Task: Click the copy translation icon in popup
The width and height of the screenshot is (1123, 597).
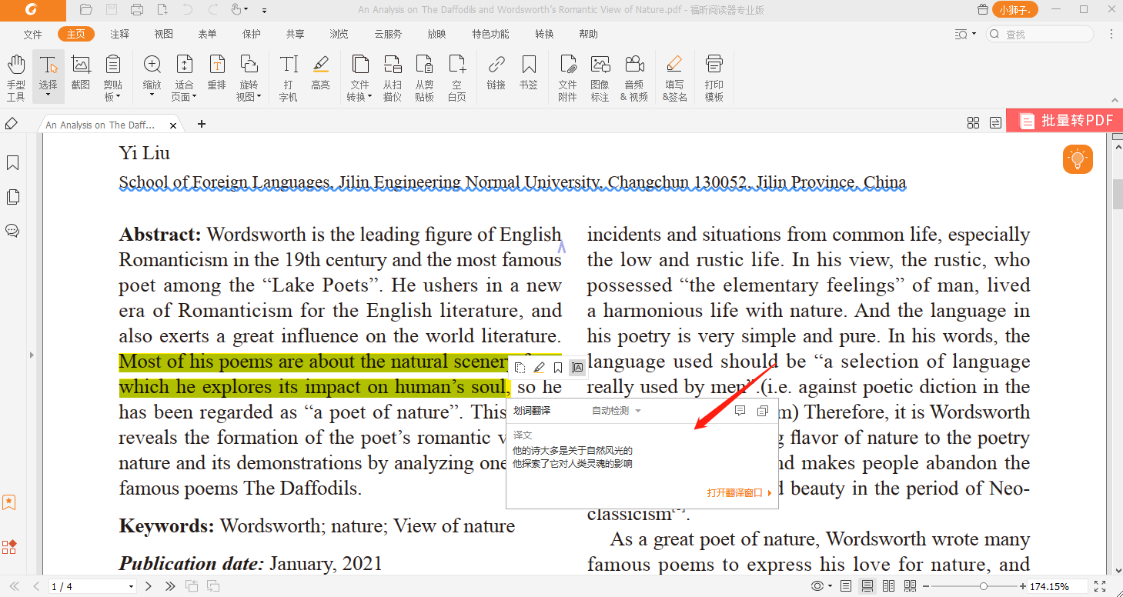Action: (763, 411)
